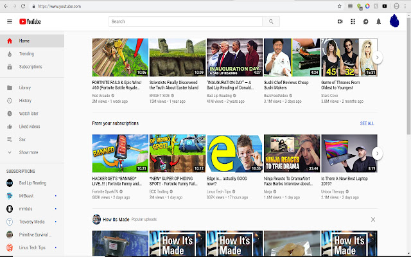Open title 'Edge is... actually GOOD now!?'
This screenshot has height=257, width=411.
pos(227,181)
